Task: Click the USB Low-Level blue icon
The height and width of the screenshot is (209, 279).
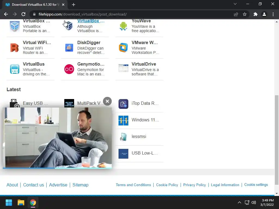Action: [123, 153]
